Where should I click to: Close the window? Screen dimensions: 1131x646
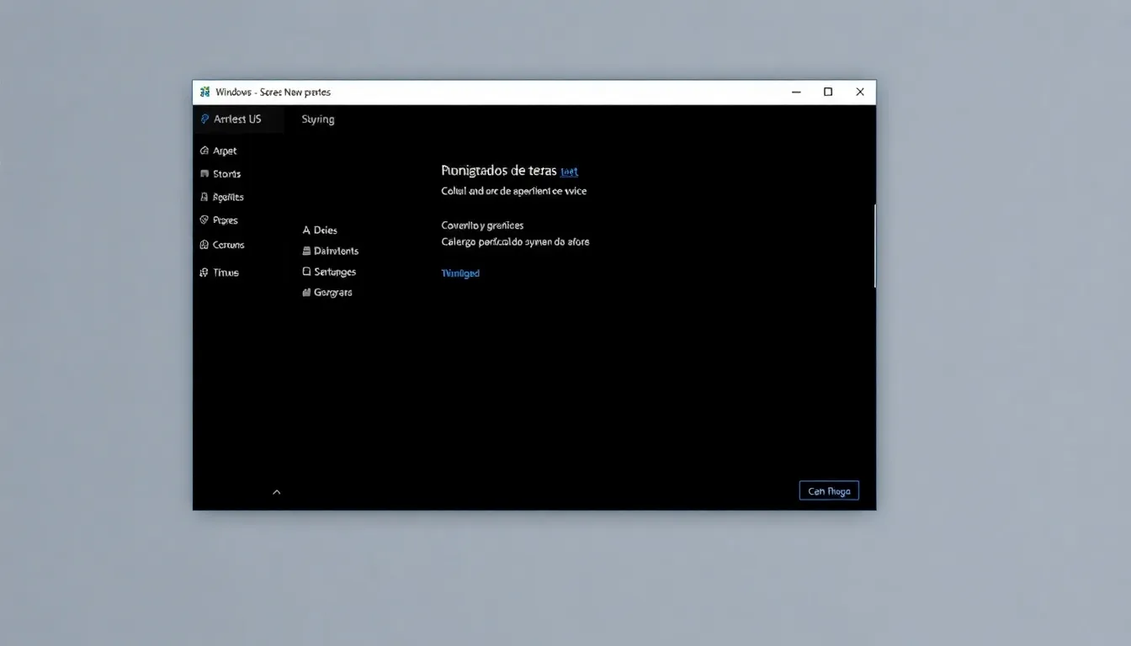tap(860, 92)
